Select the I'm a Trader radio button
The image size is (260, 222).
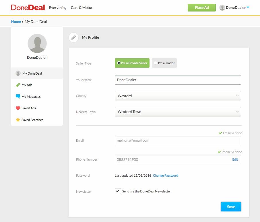tap(156, 63)
